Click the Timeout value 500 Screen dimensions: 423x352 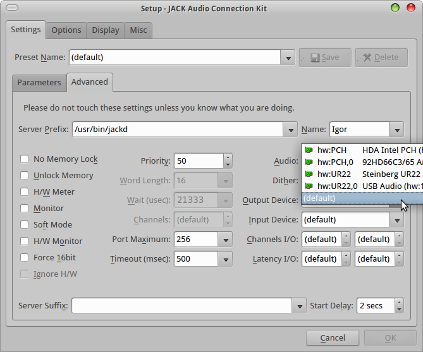[x=196, y=259]
